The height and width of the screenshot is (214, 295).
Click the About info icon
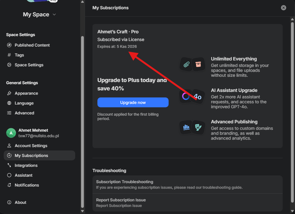[9, 202]
